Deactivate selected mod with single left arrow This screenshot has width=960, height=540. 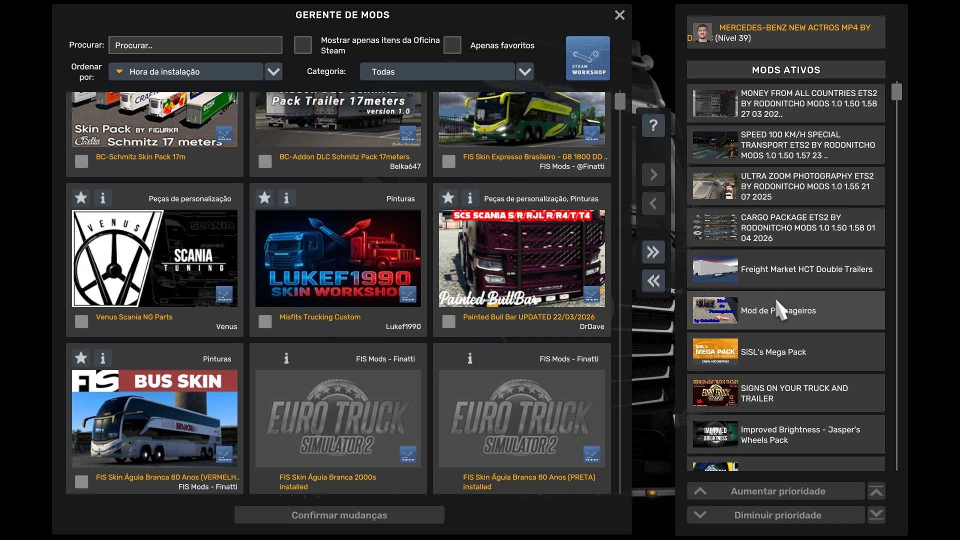(653, 203)
